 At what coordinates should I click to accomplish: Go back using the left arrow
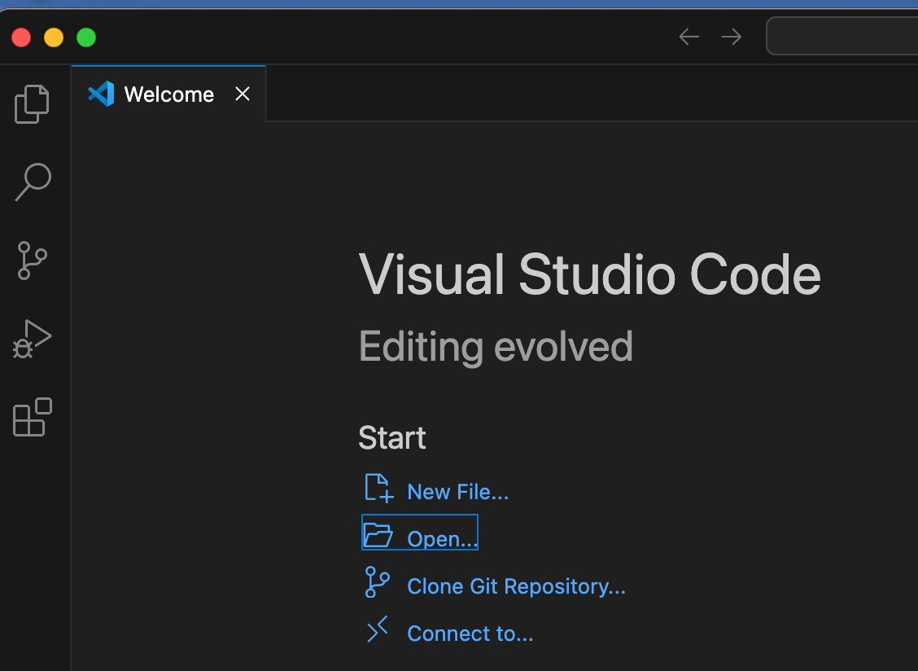[688, 37]
